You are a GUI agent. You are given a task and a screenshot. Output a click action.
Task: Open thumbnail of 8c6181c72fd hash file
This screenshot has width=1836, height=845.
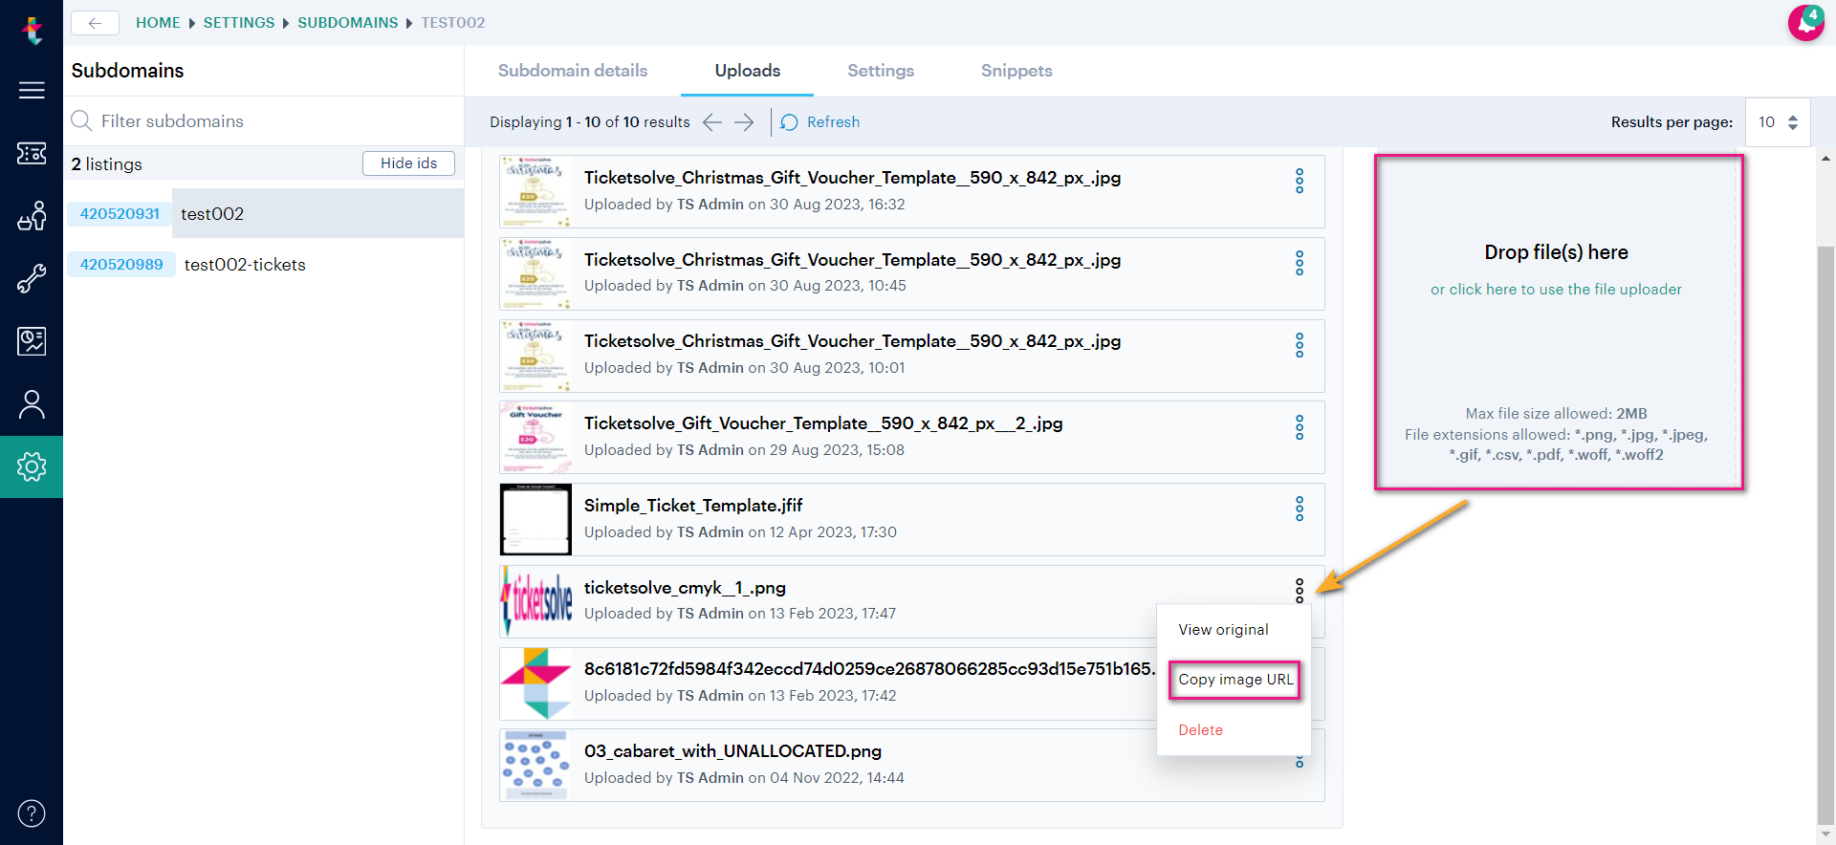pos(535,683)
